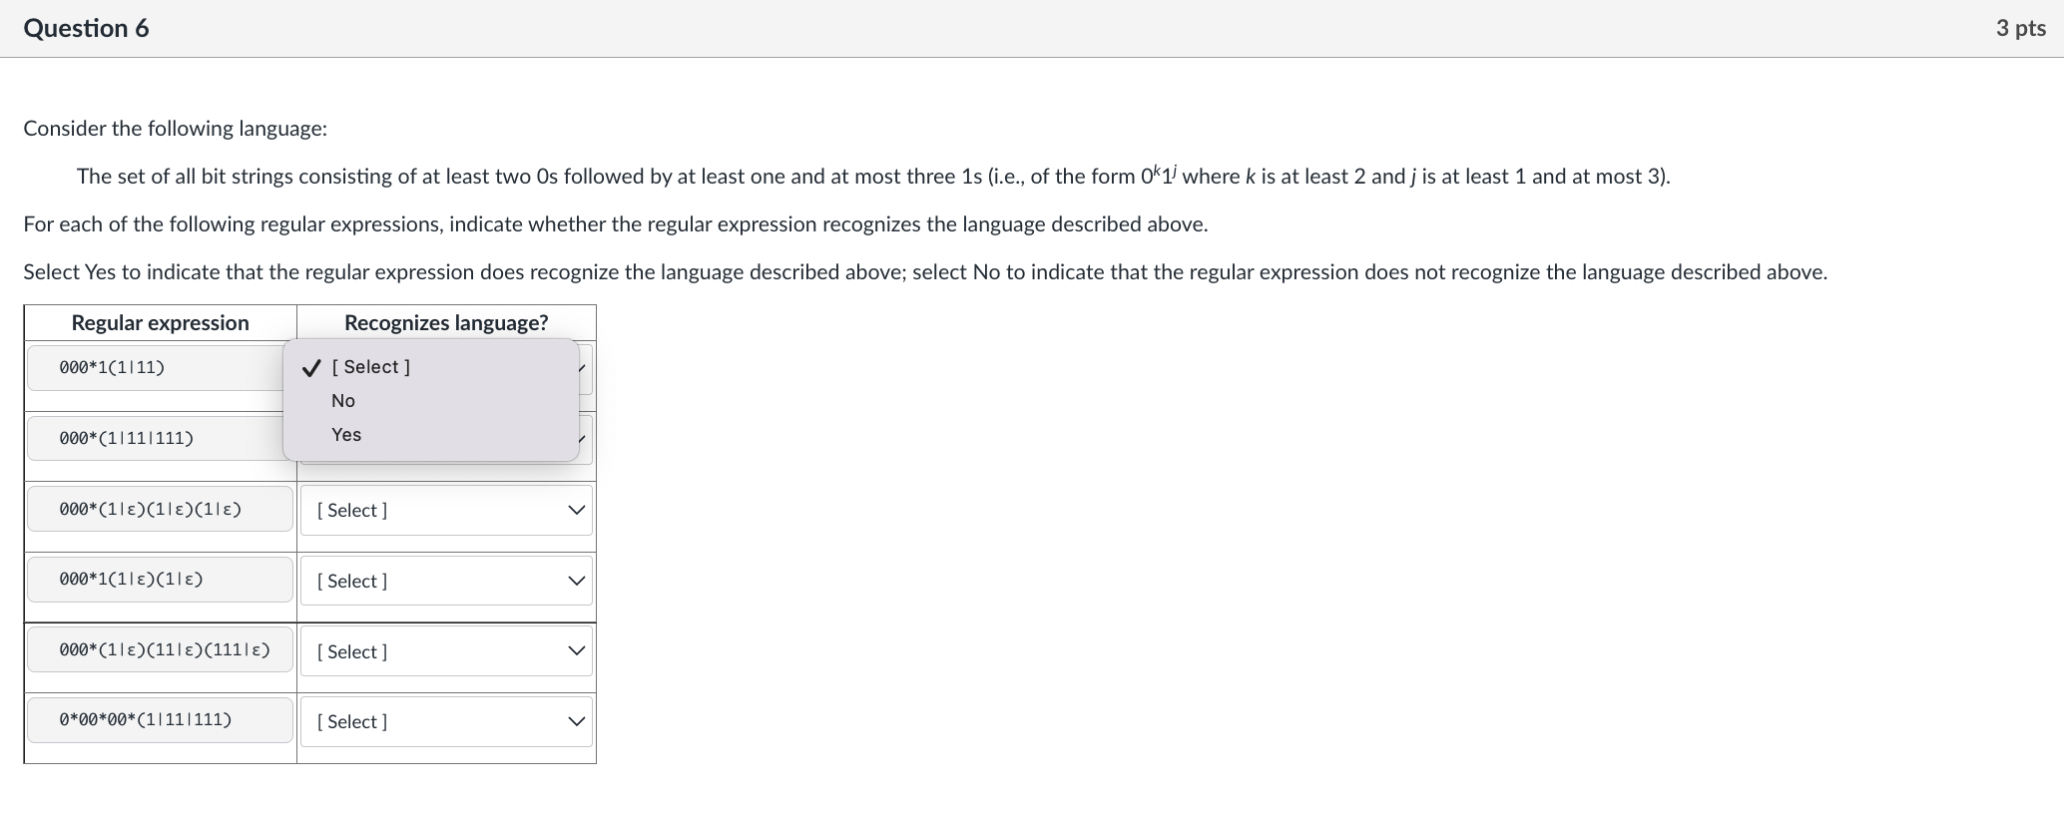This screenshot has width=2064, height=818.
Task: Choose "No" in the open dropdown menu
Action: (x=342, y=400)
